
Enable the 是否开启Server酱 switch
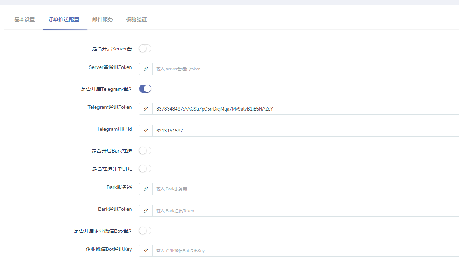coord(145,48)
